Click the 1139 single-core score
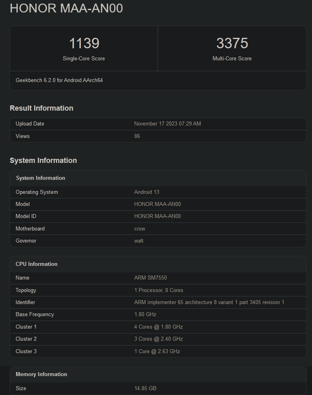 (x=84, y=43)
